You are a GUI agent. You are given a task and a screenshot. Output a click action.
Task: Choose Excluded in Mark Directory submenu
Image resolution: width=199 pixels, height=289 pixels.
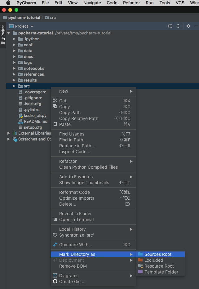click(x=153, y=260)
